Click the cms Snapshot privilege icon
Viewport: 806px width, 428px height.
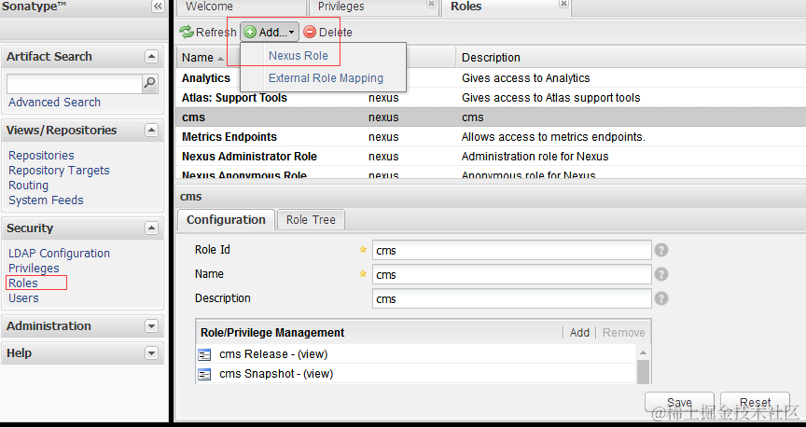(x=205, y=375)
